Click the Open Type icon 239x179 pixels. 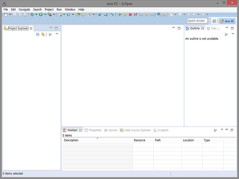(78, 15)
